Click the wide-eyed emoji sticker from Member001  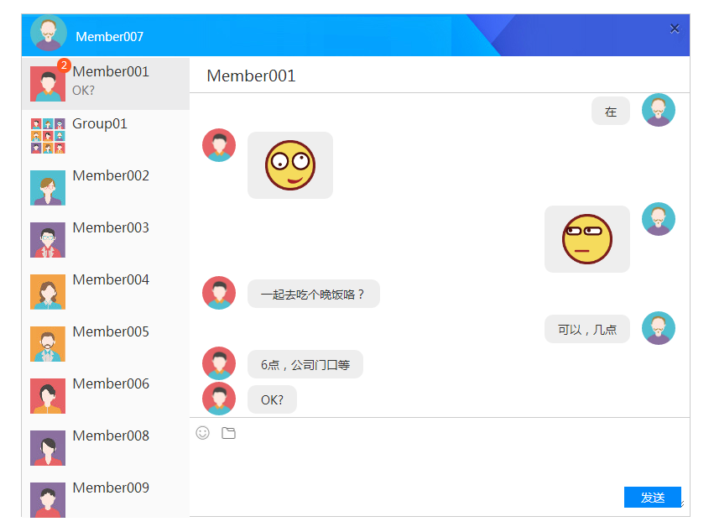pos(289,164)
